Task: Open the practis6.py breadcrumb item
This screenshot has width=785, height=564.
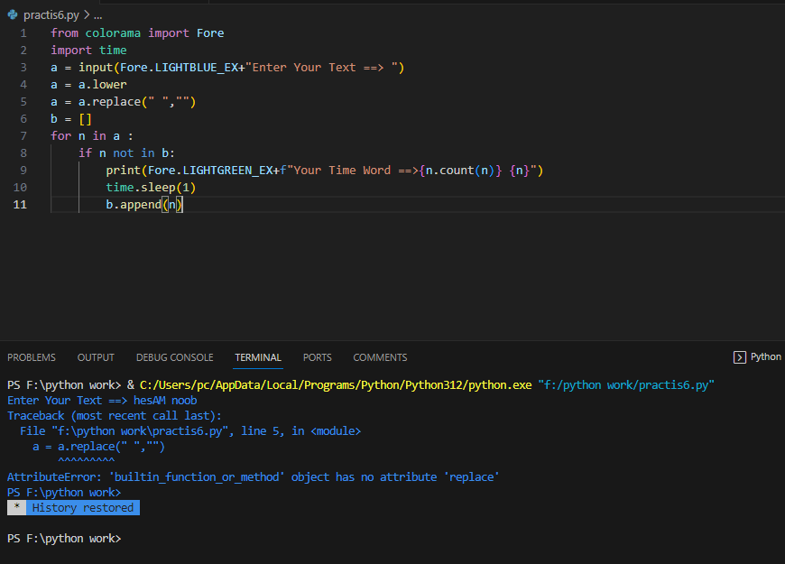Action: coord(51,15)
